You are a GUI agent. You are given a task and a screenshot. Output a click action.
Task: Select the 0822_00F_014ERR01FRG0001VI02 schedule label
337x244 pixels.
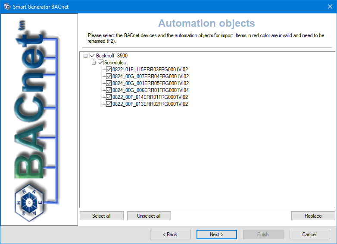[150, 97]
